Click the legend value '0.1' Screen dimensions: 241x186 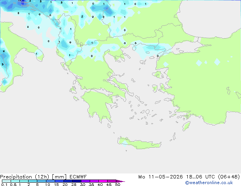4,184
